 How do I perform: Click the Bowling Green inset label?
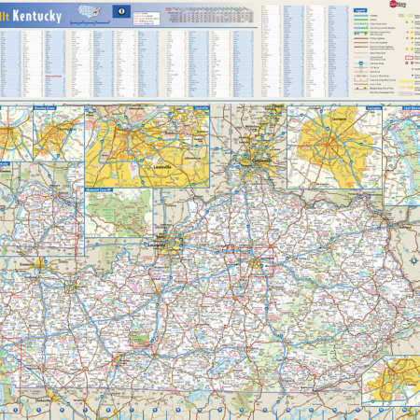(x=45, y=108)
